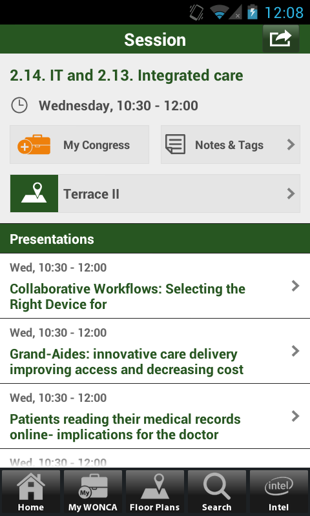This screenshot has height=516, width=310.
Task: Click the orange briefcase plus icon
Action: tap(34, 144)
